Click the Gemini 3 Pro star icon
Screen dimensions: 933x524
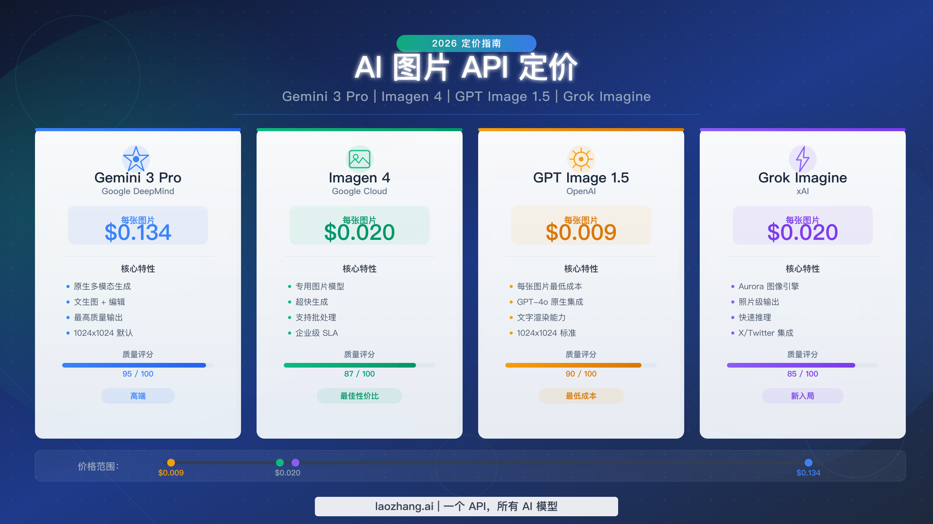(138, 158)
